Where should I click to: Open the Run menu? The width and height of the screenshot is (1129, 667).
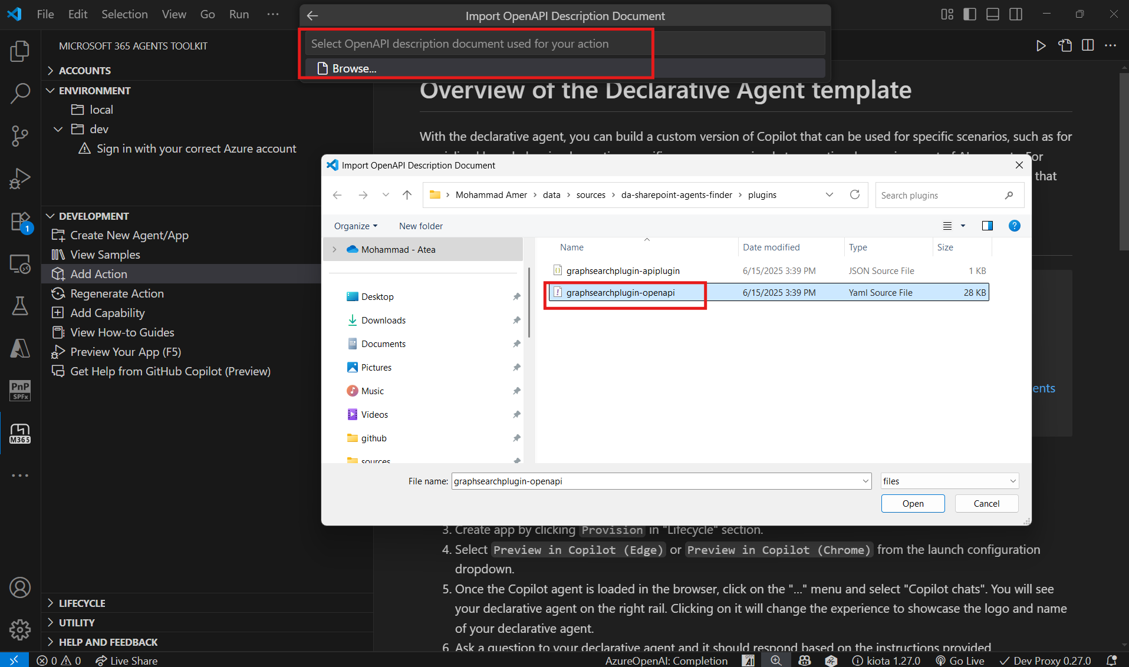(x=239, y=14)
